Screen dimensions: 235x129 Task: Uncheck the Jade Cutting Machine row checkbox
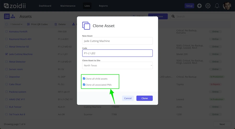[x=7, y=54]
